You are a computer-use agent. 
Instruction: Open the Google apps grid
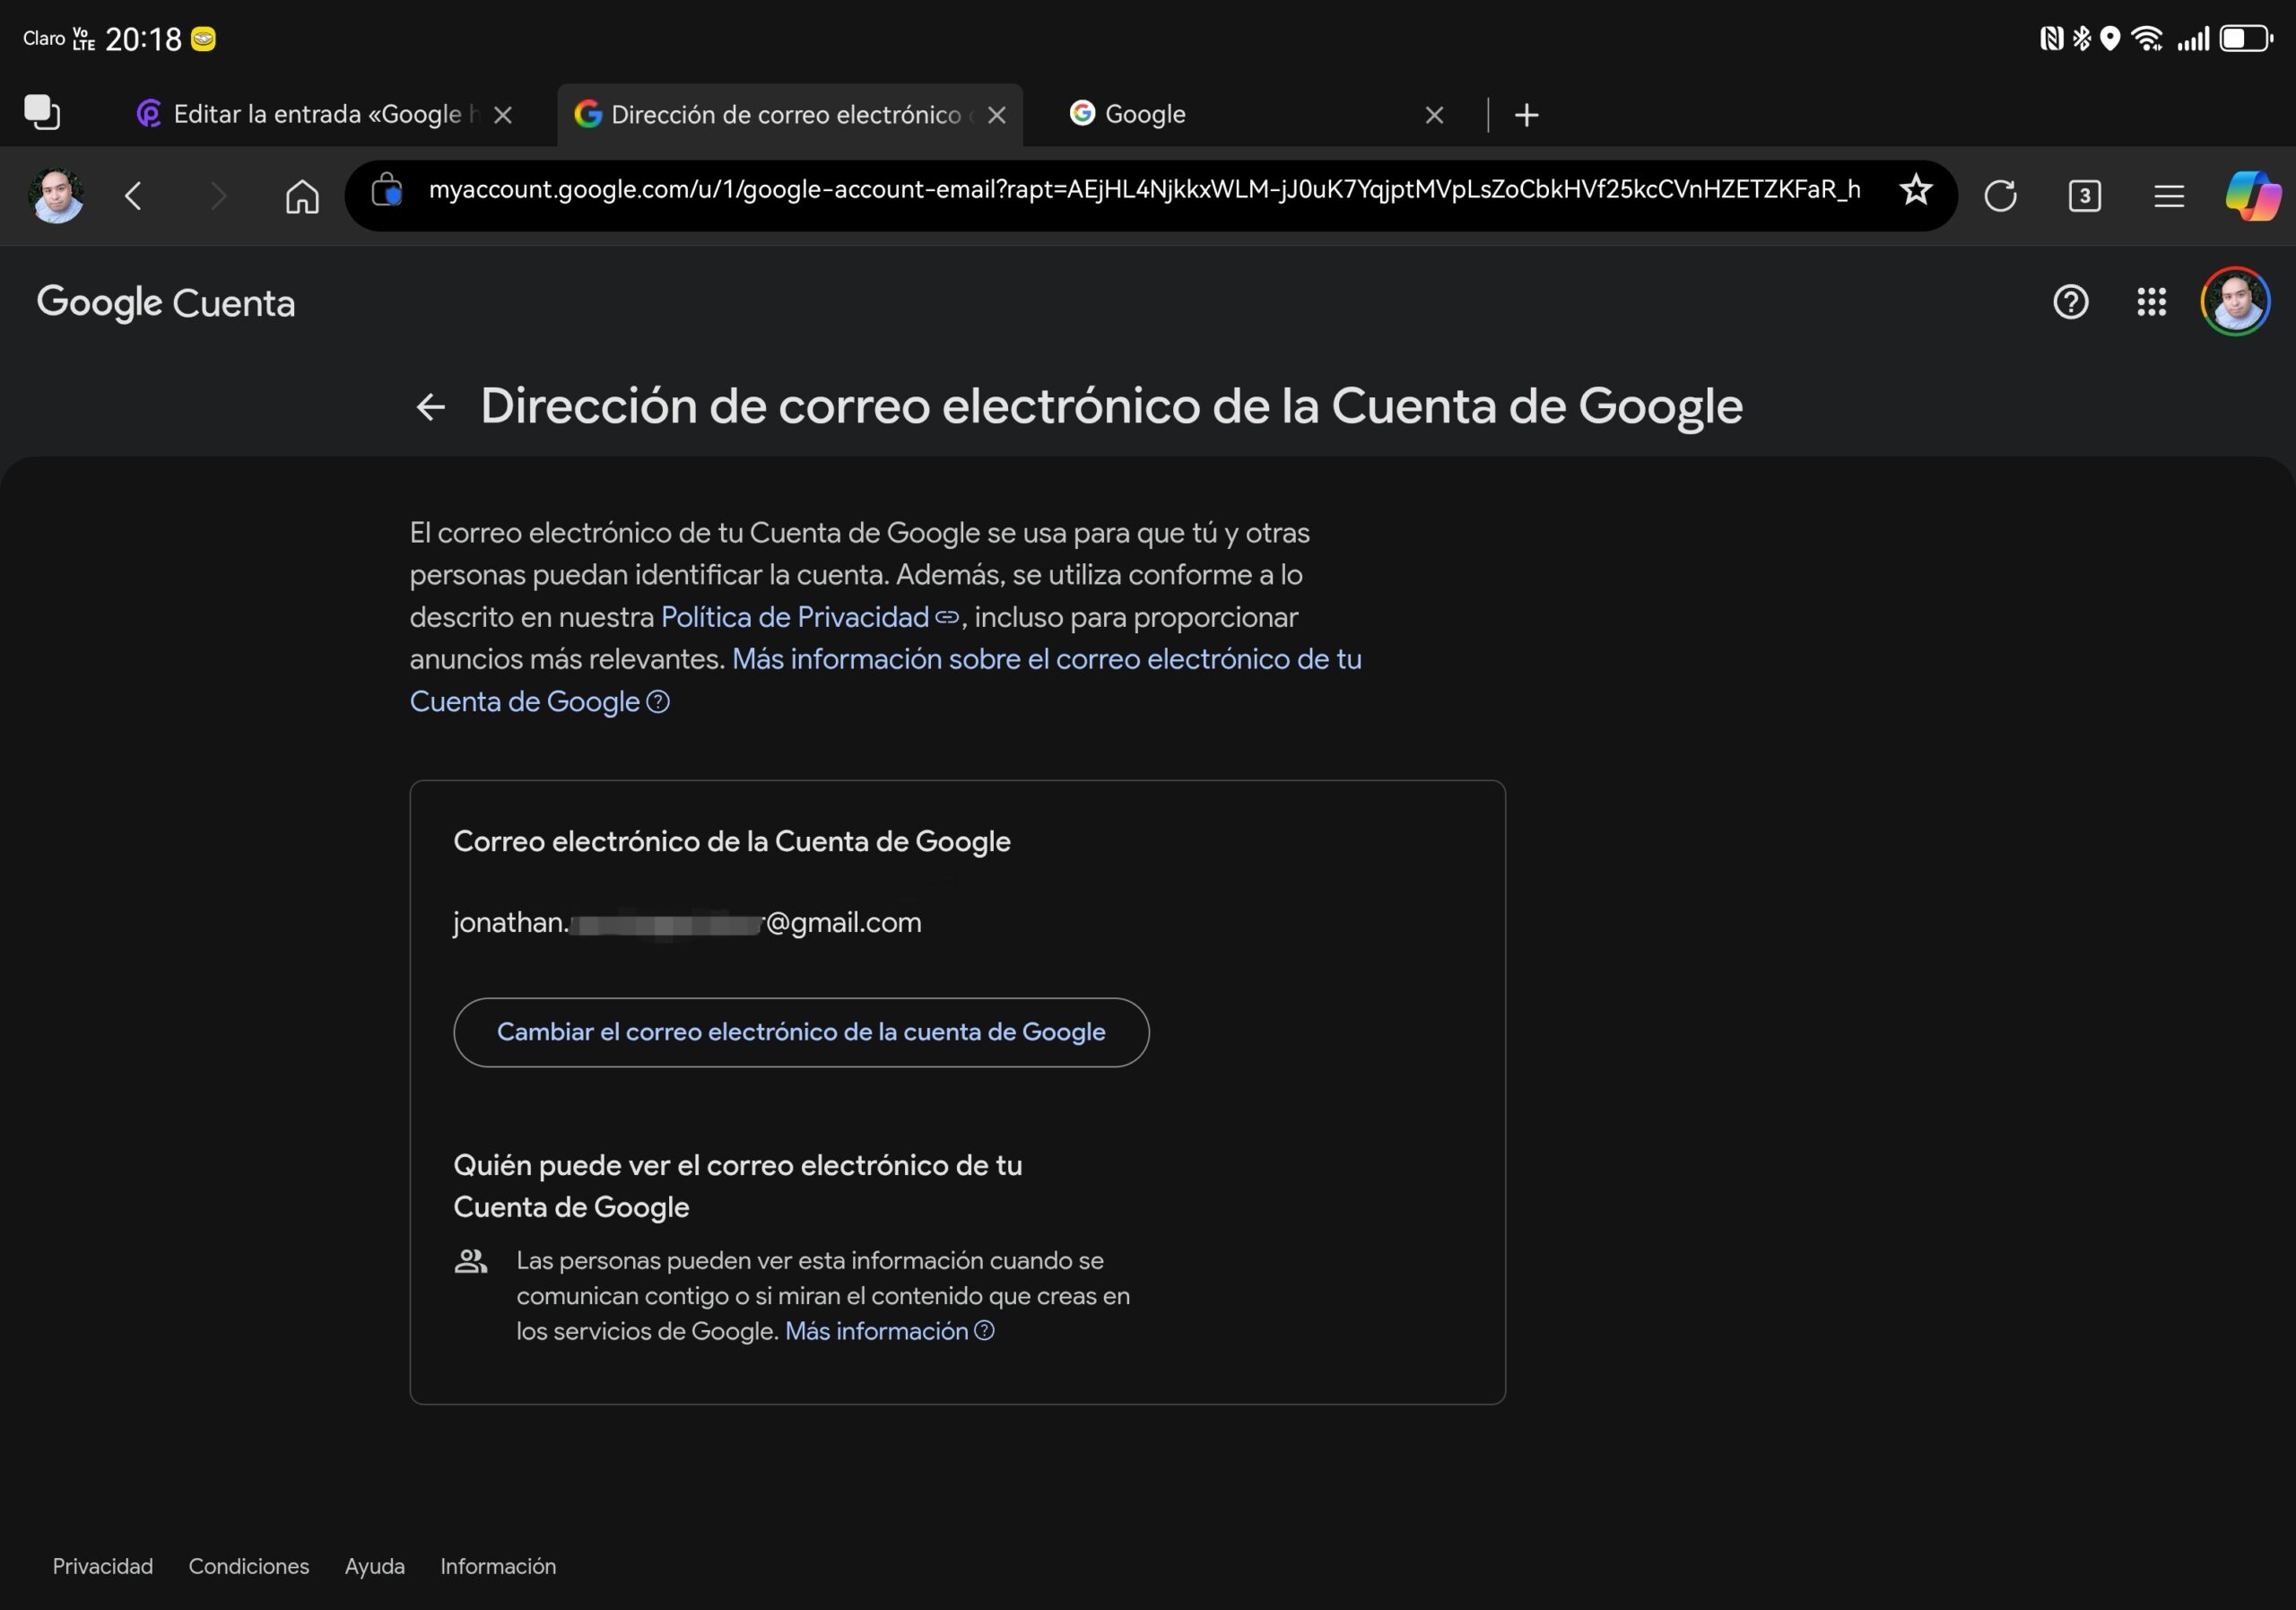click(x=2152, y=302)
